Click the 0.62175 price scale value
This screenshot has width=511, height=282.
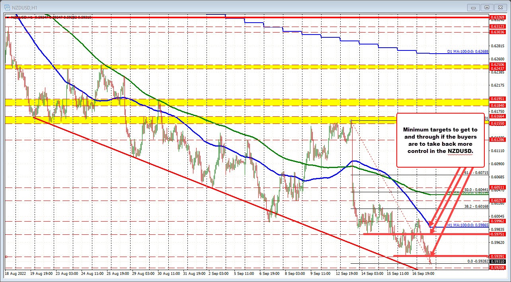coord(498,85)
